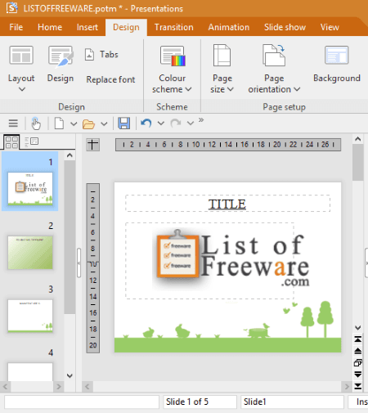Click the Page orientation icon
Image resolution: width=368 pixels, height=413 pixels.
(x=274, y=56)
